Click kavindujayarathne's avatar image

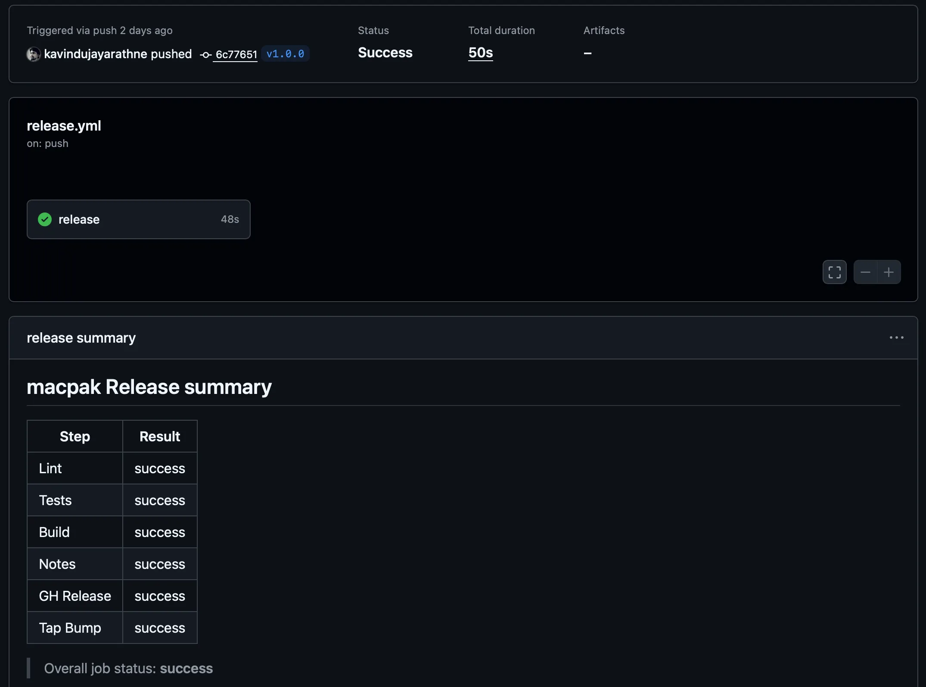(34, 54)
